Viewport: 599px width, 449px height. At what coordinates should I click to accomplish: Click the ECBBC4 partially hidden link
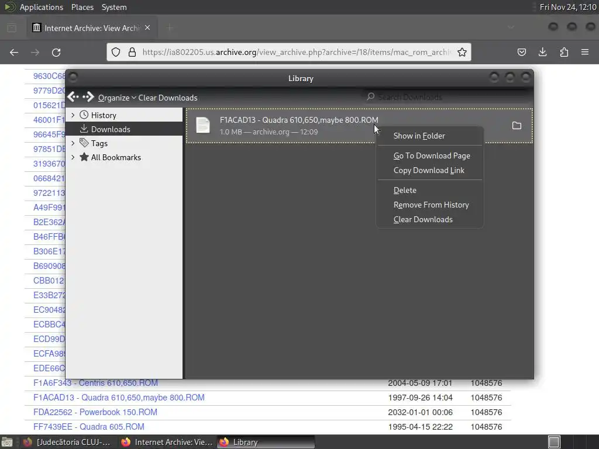tap(49, 324)
